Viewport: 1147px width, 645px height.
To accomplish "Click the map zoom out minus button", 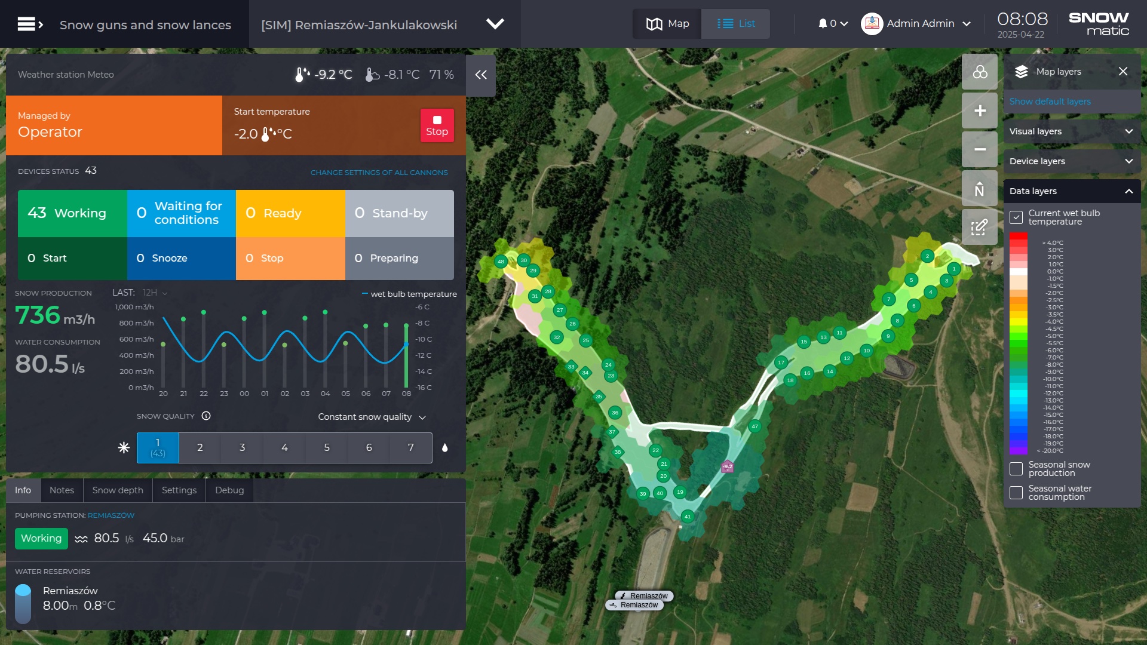I will click(x=980, y=149).
